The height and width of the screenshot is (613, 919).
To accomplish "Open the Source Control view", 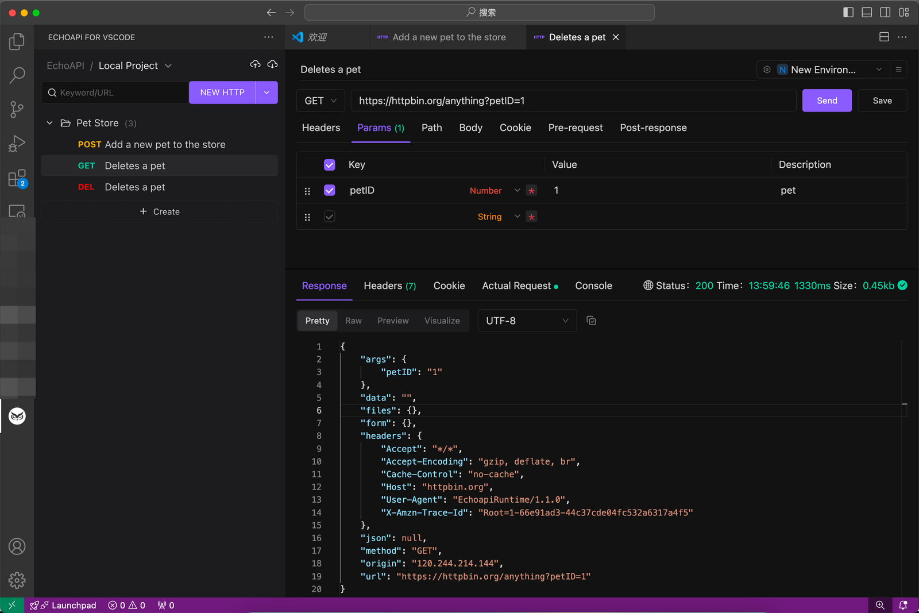I will (x=17, y=109).
